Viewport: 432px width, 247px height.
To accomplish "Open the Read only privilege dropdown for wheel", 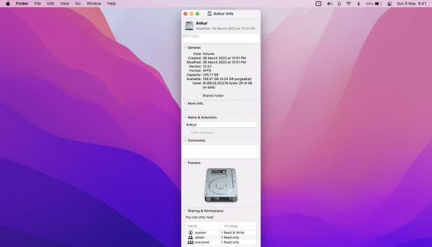I will click(230, 237).
